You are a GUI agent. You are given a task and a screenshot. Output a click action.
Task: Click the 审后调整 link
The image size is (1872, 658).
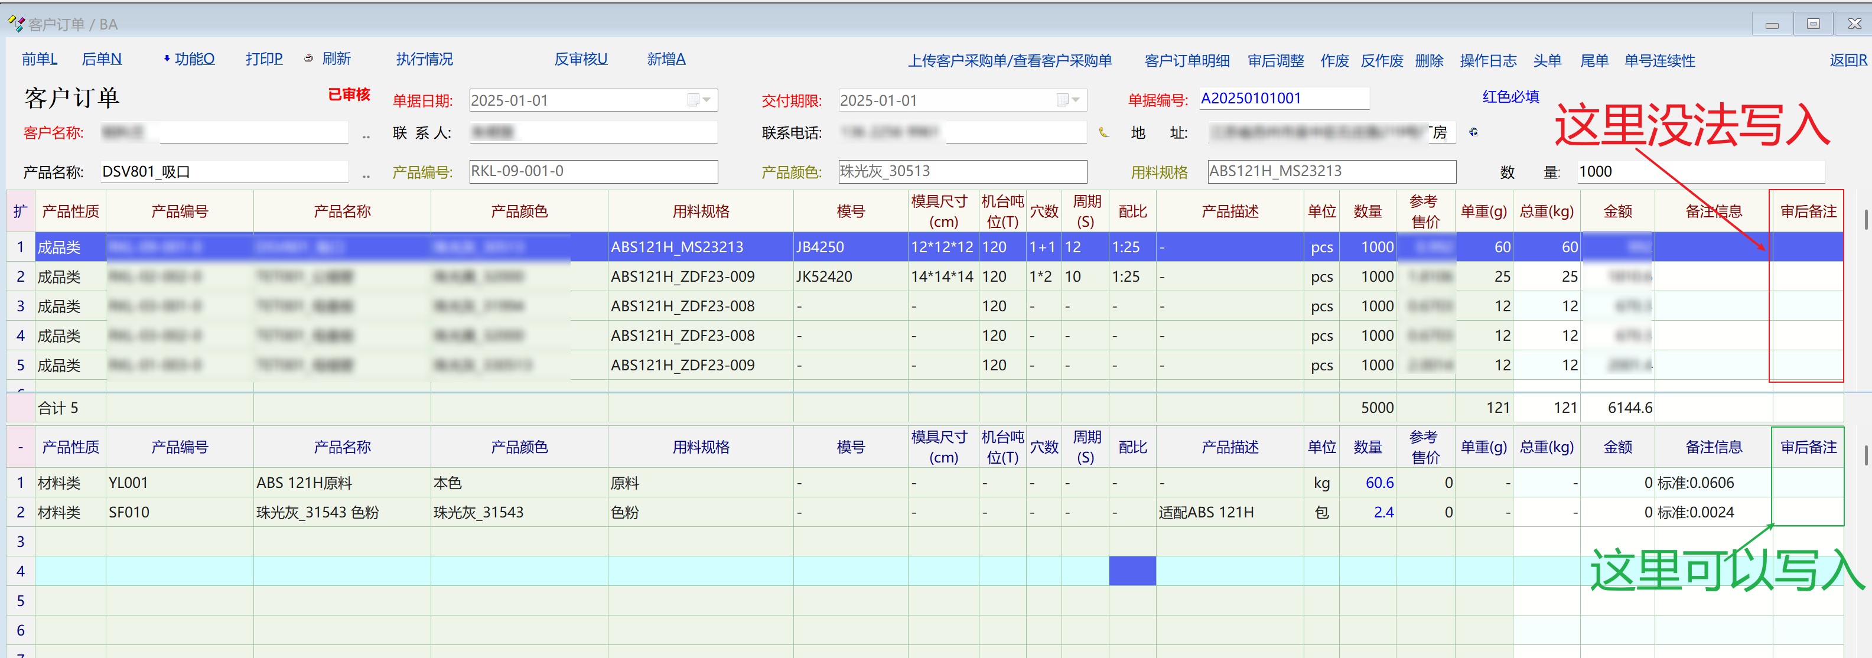[x=1275, y=60]
